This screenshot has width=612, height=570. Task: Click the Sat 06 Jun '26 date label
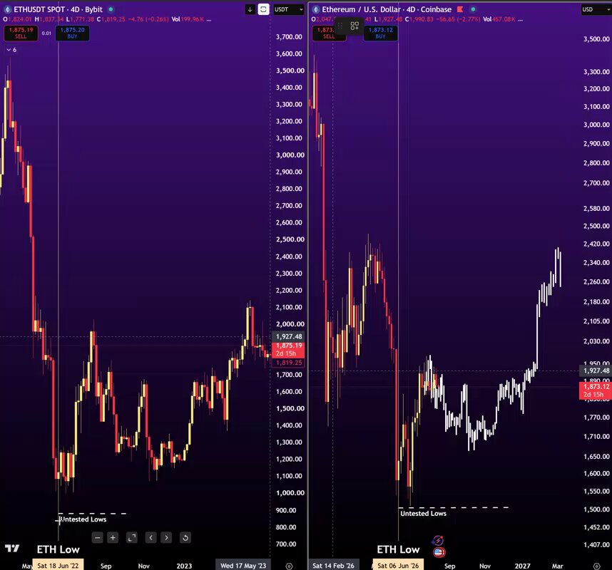398,565
